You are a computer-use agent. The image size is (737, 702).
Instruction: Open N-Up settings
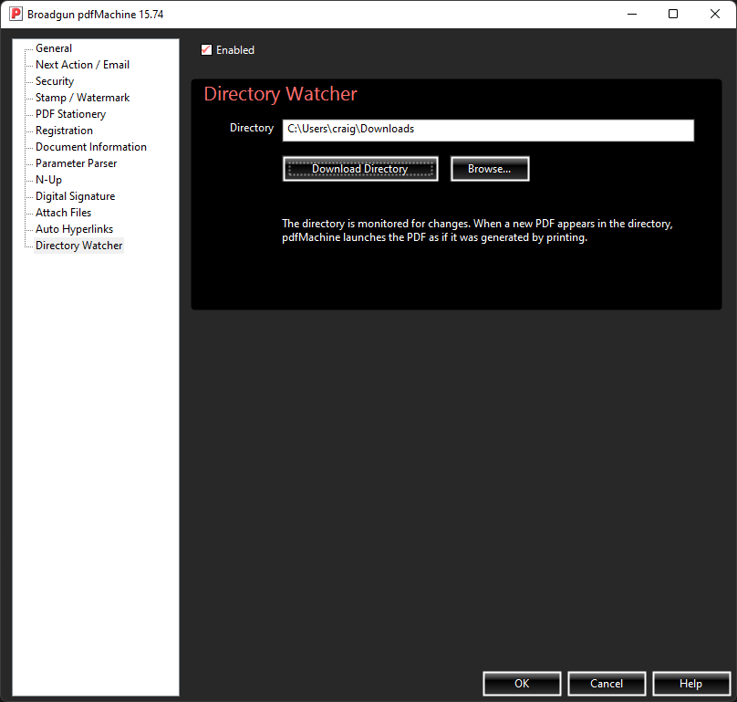[x=48, y=180]
